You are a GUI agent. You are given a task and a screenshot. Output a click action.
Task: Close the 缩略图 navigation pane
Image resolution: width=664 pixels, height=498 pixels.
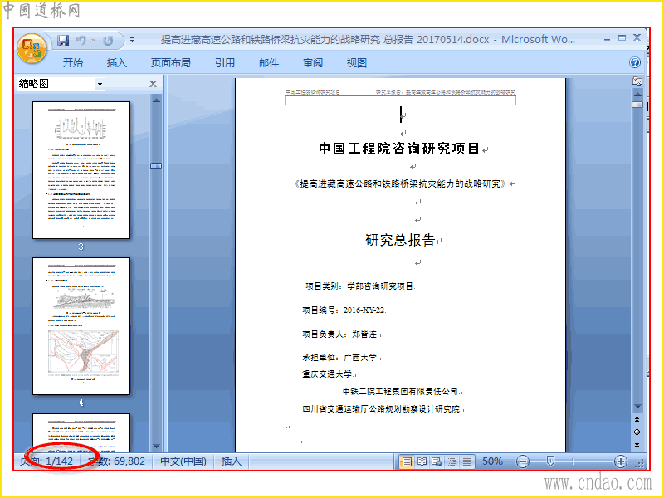(154, 84)
